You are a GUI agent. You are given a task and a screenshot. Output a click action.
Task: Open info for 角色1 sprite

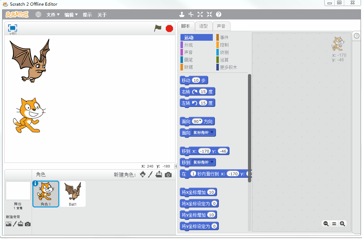click(35, 183)
